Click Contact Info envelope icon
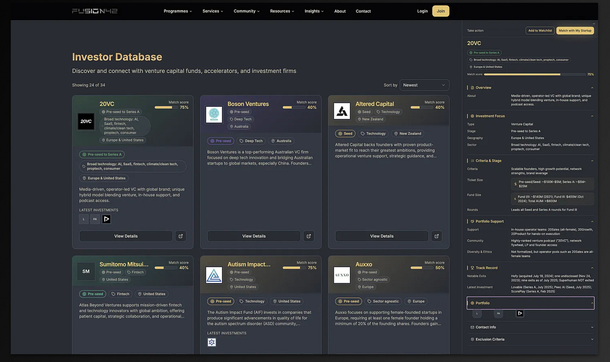The width and height of the screenshot is (610, 362). (472, 327)
